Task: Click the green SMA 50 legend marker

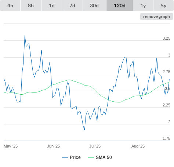Action: click(91, 157)
